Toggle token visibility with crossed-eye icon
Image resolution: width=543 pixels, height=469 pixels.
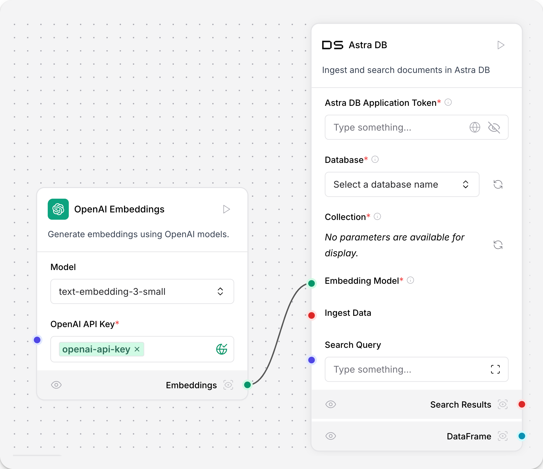click(x=494, y=127)
